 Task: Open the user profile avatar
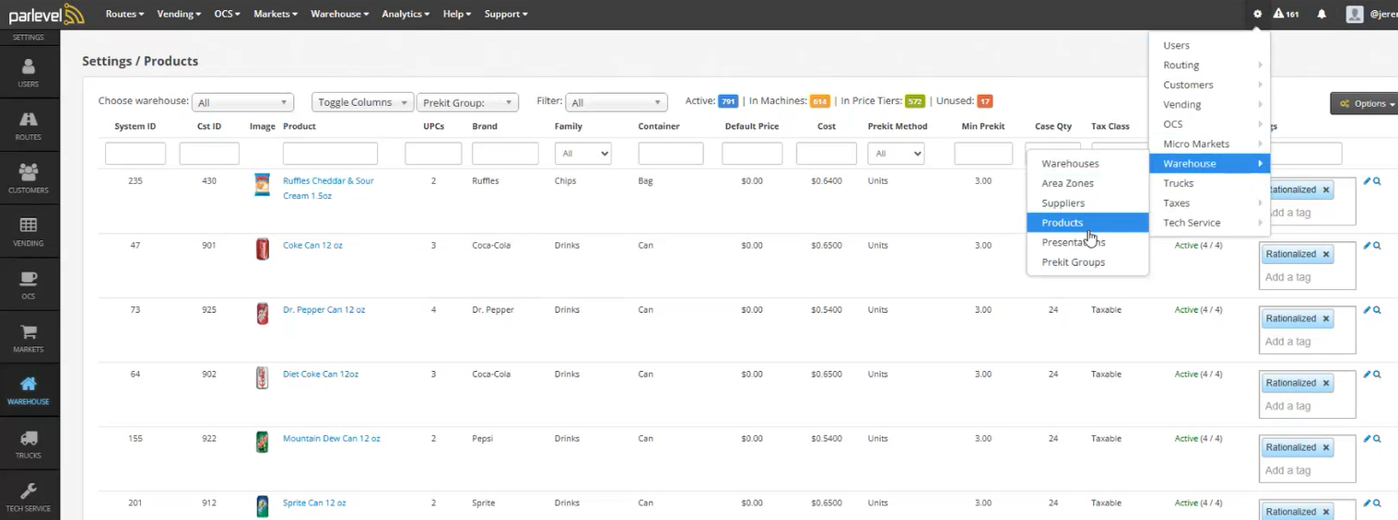click(x=1355, y=14)
